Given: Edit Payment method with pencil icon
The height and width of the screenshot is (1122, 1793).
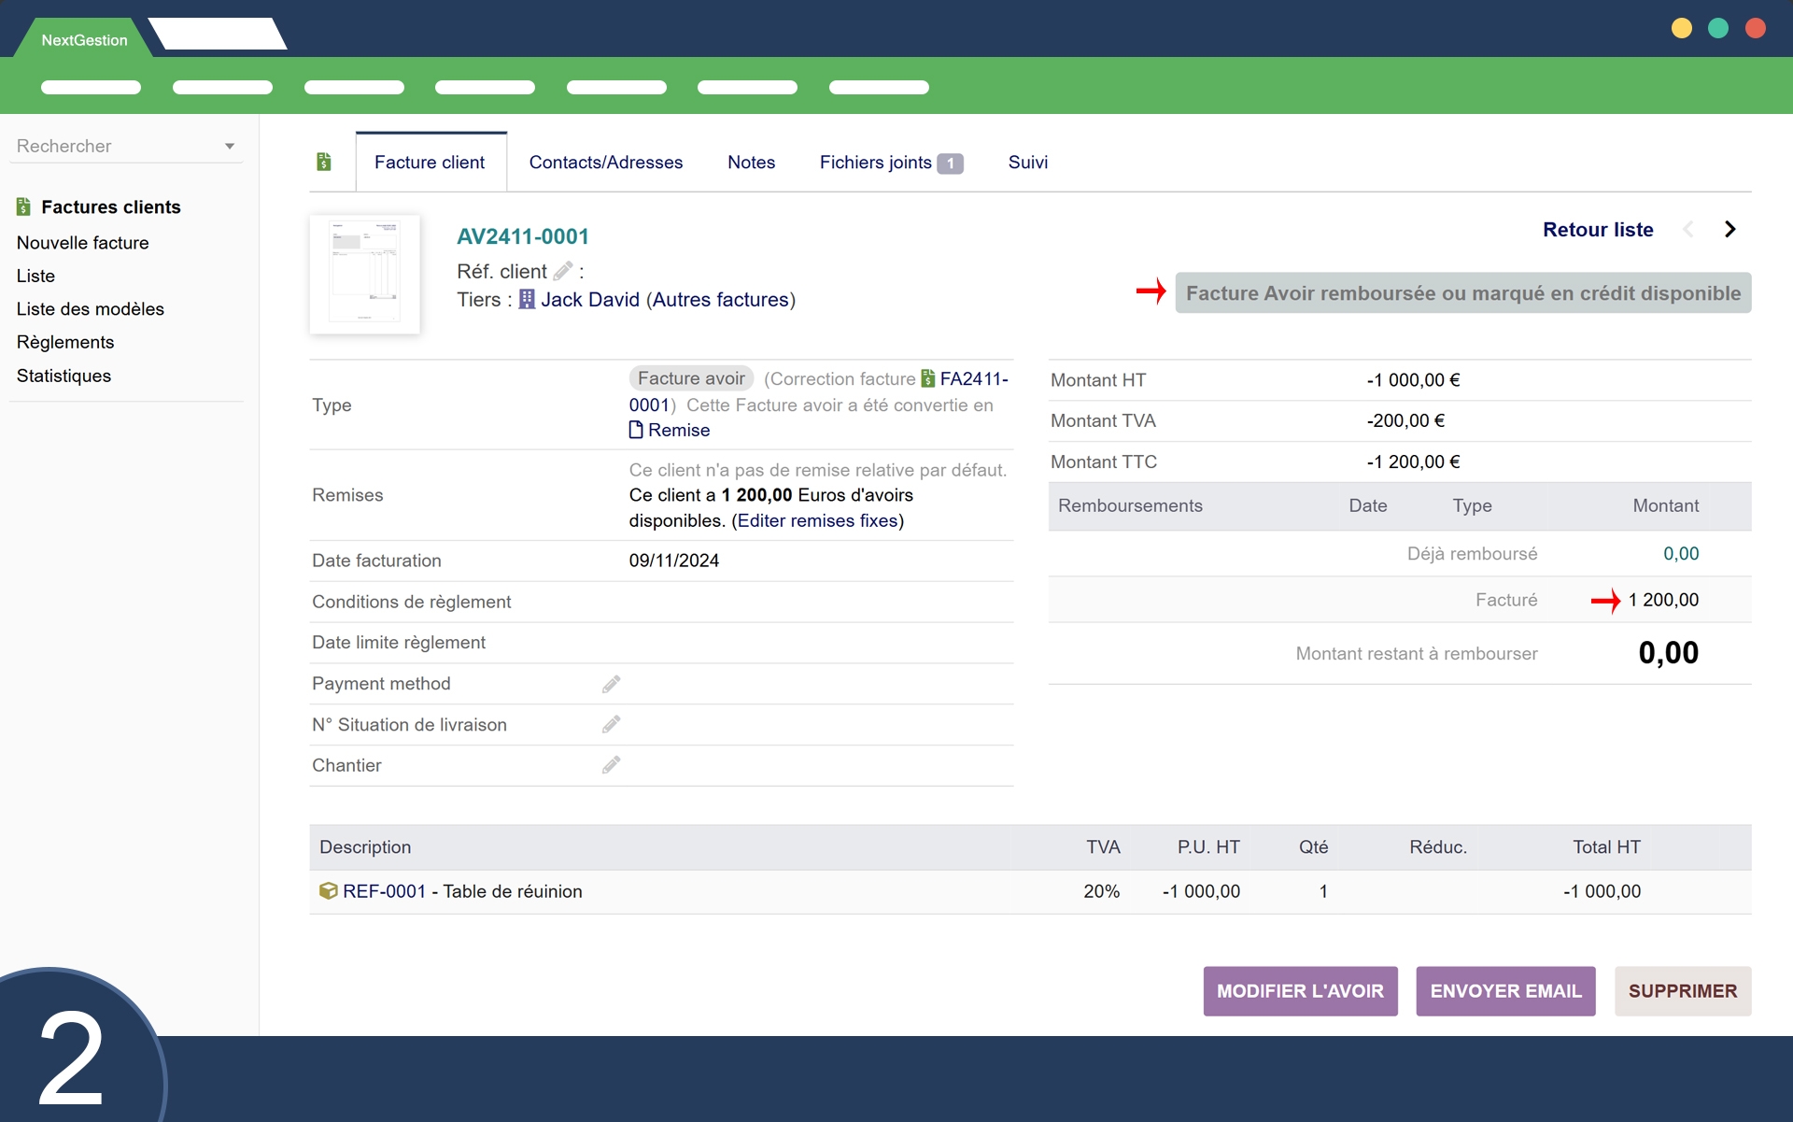Looking at the screenshot, I should coord(611,685).
